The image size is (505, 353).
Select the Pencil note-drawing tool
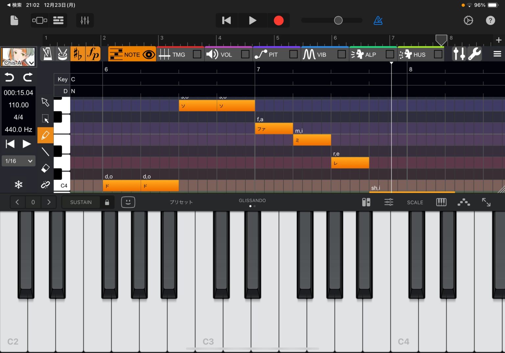tap(45, 135)
